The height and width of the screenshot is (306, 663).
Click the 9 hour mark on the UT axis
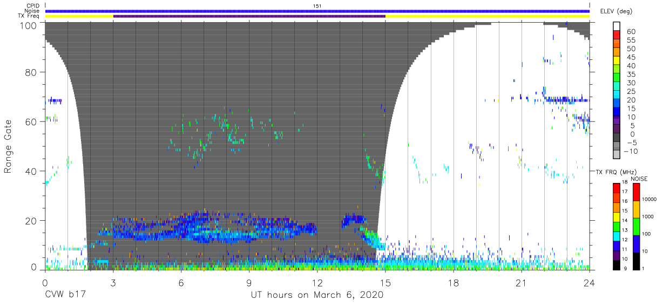tap(249, 282)
